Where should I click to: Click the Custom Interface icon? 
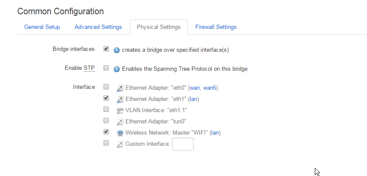click(x=120, y=144)
